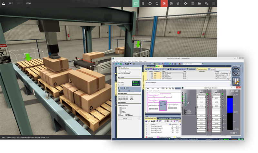258x153 pixels.
Task: Click the Synchronize button
Action: [x=191, y=69]
